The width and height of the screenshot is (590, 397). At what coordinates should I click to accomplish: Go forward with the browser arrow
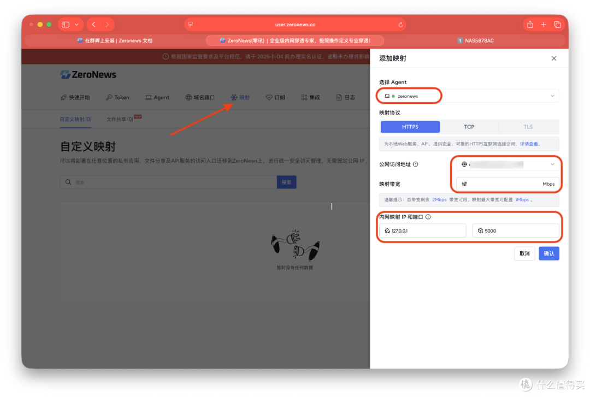(108, 25)
